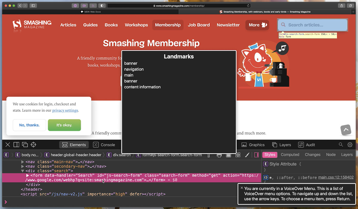Click the grid overlay icon in inspector
This screenshot has width=358, height=209.
pos(238,155)
